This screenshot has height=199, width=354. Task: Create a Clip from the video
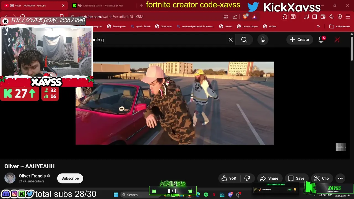(322, 178)
